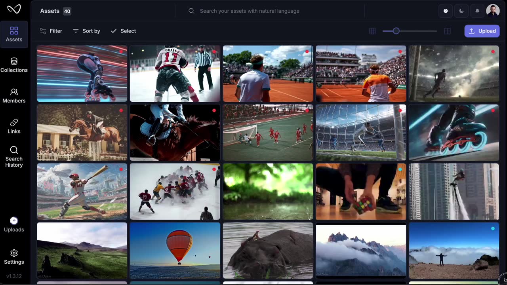This screenshot has height=285, width=507.
Task: Open the hot air balloon video thumbnail
Action: [175, 250]
